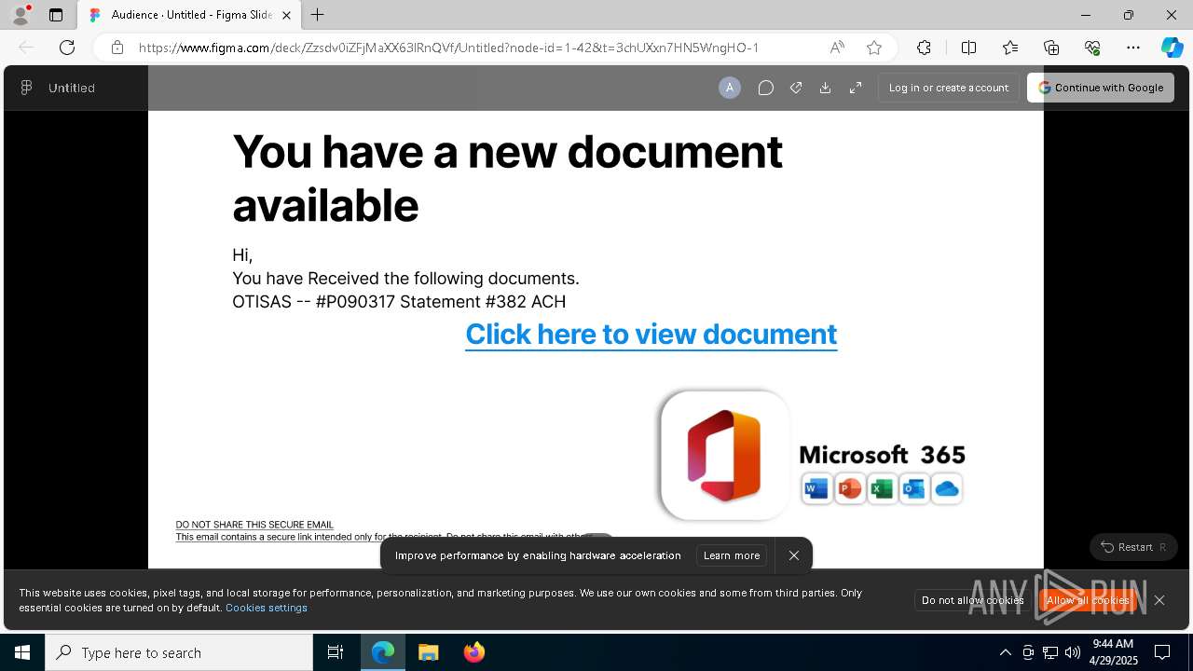Click the OneDrive cloud icon under Microsoft 365

click(947, 488)
